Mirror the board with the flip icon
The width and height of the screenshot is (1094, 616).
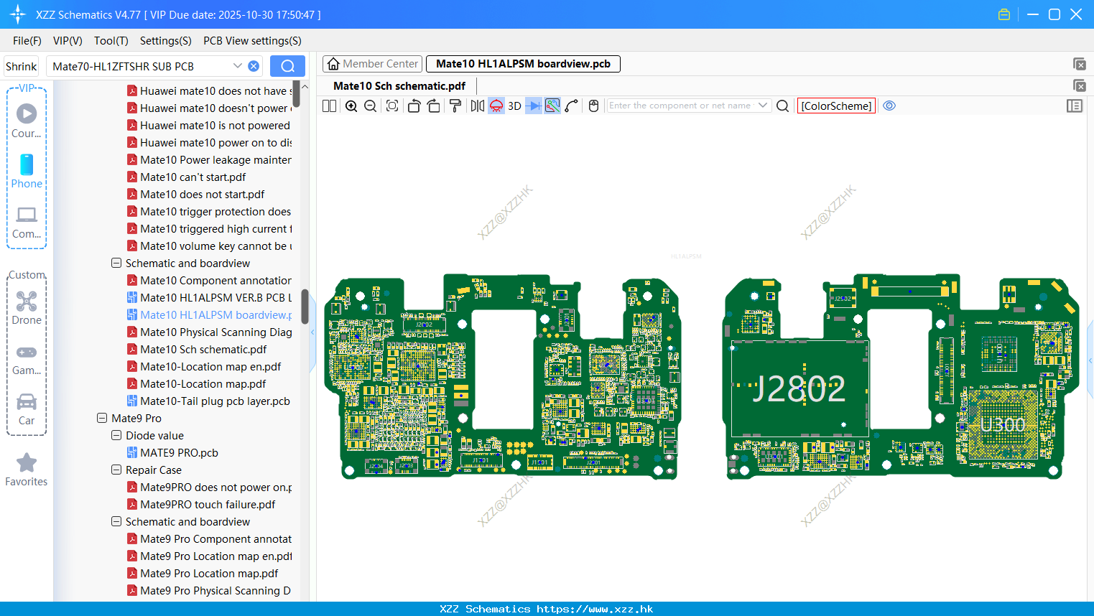(478, 106)
